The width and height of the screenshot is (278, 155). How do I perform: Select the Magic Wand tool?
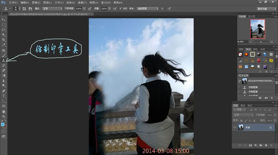(3, 35)
